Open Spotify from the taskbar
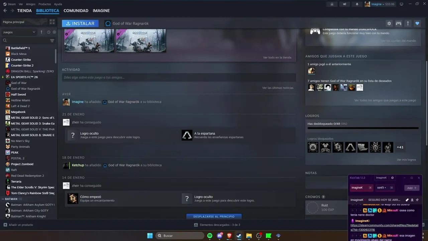Viewport: 428px width, 241px height. 210,236
